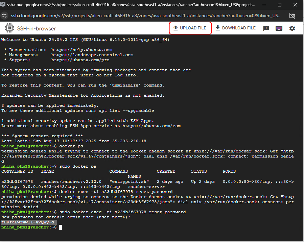This screenshot has height=242, width=304.
Task: Click the terminal cursor at the last prompt
Action: coord(61,227)
